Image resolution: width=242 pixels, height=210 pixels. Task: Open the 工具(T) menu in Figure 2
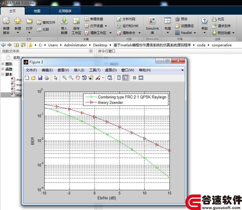click(x=95, y=70)
